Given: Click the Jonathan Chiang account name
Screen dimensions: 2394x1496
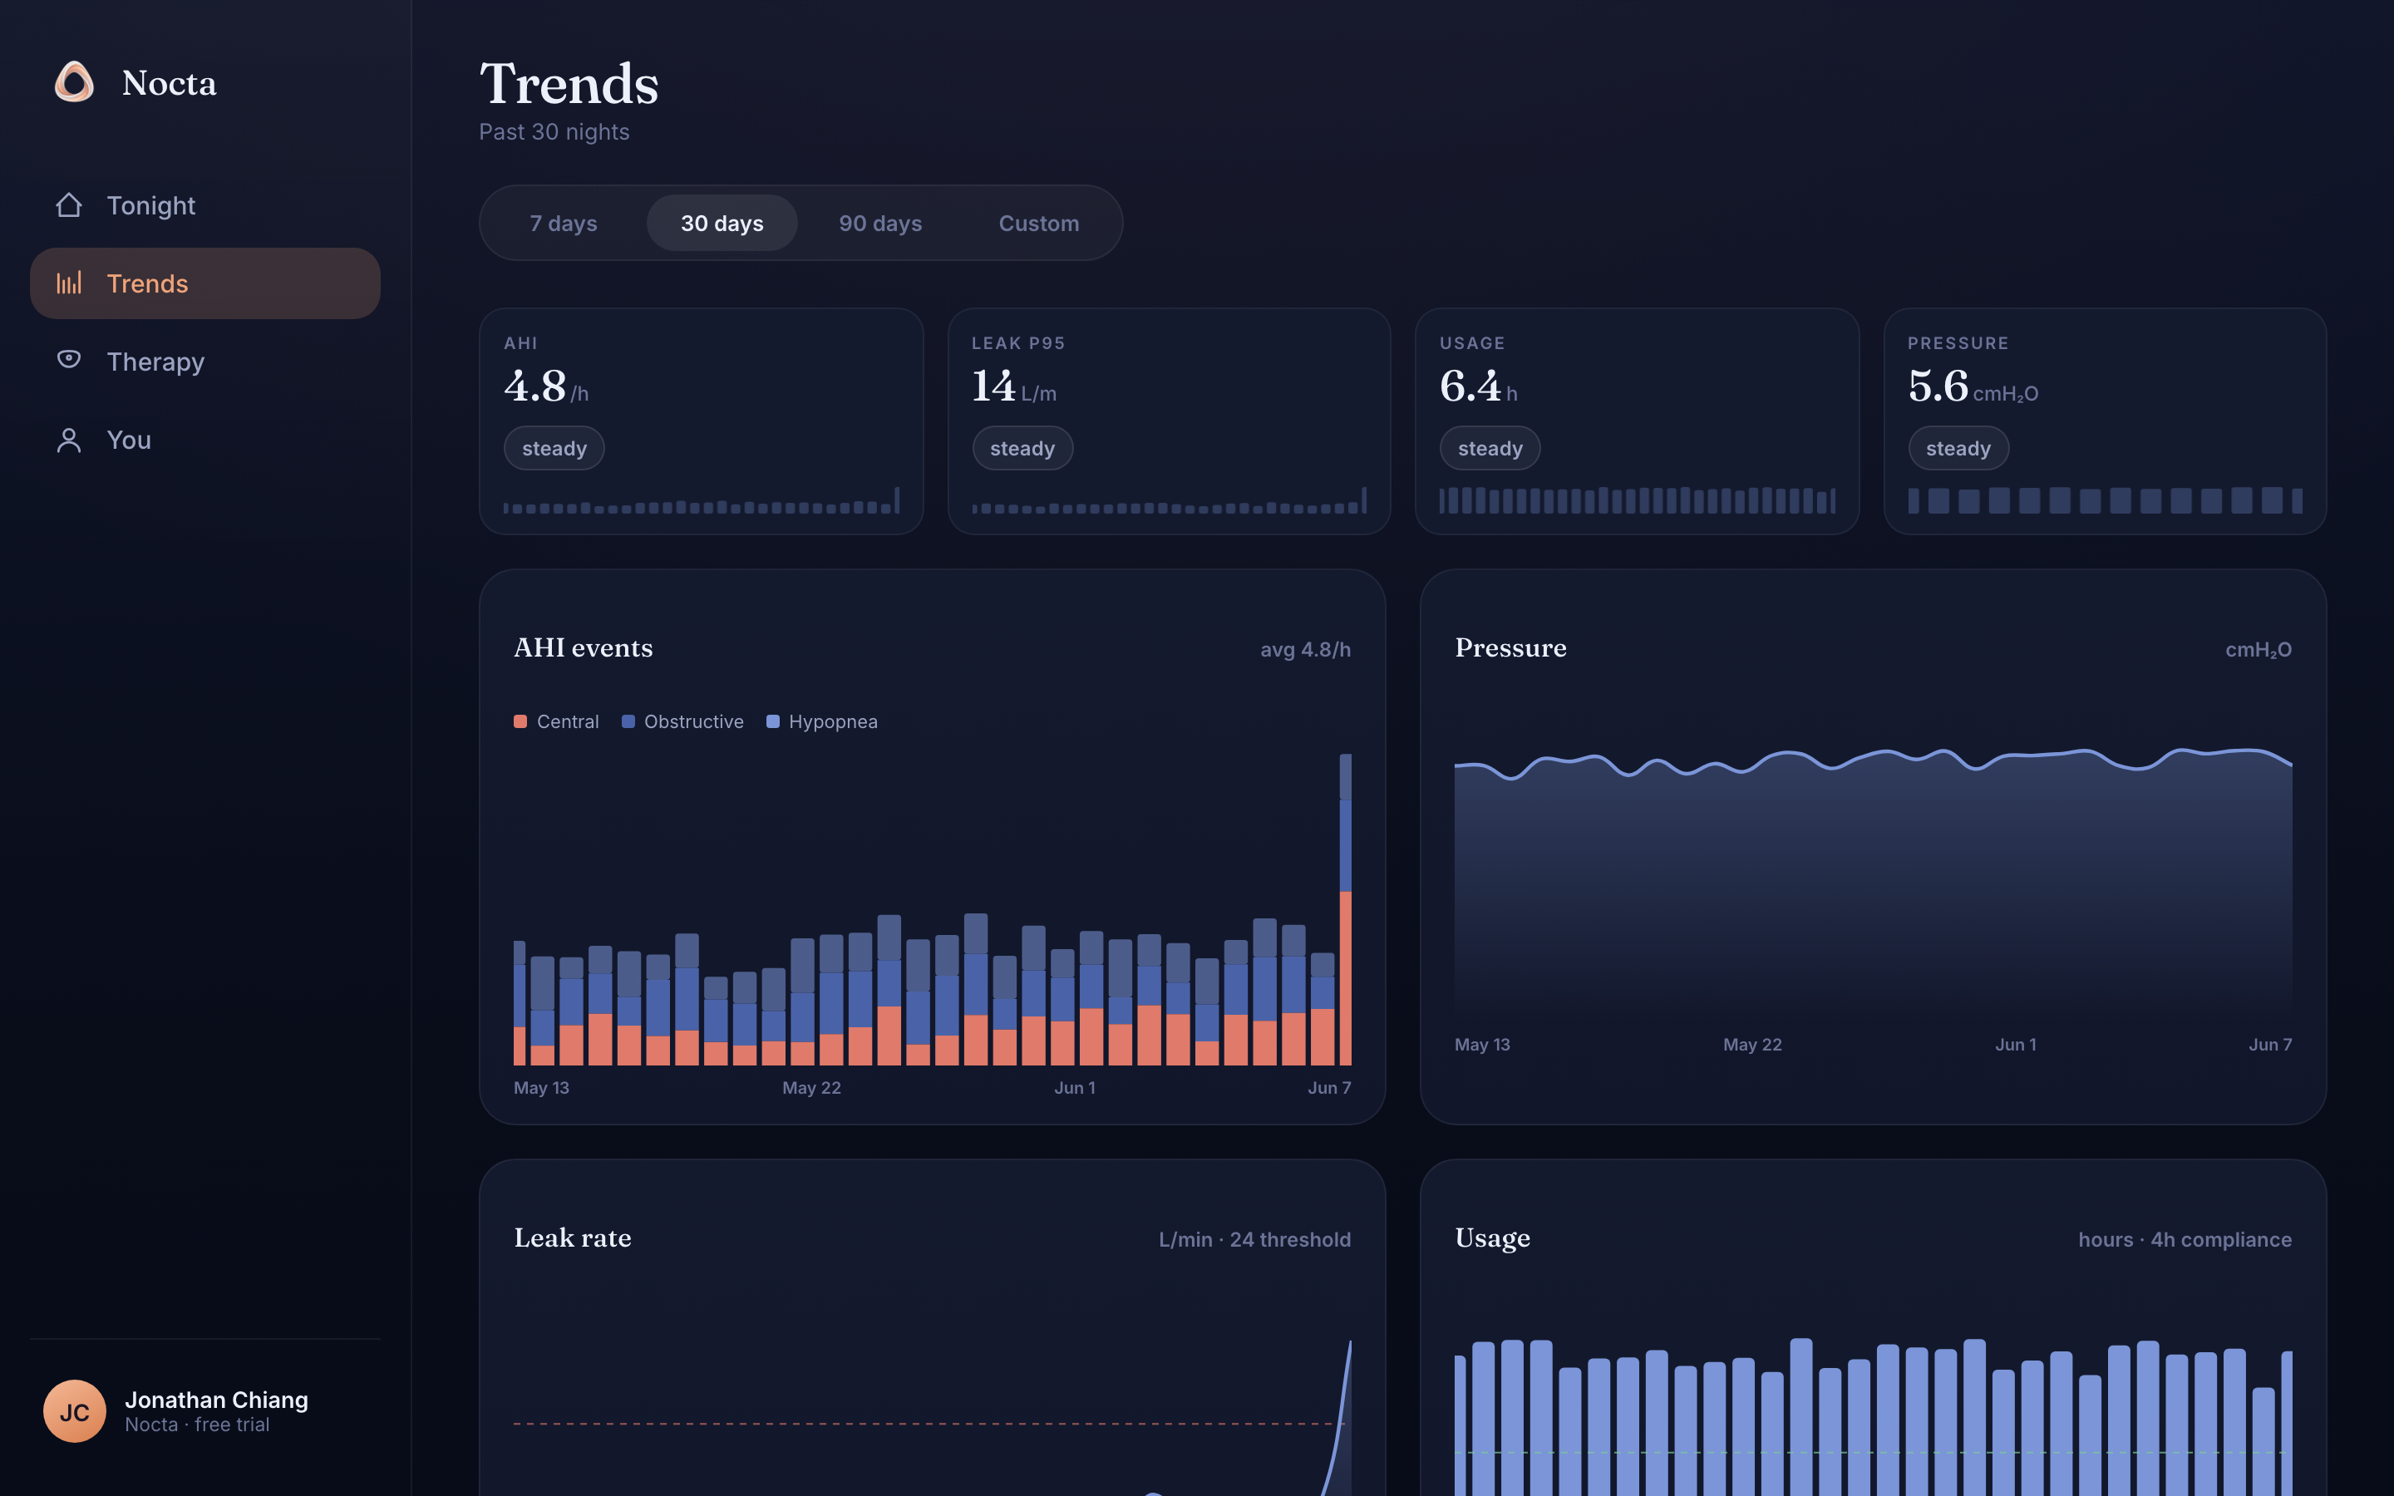Looking at the screenshot, I should [x=217, y=1399].
